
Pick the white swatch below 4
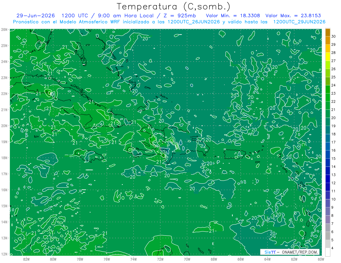pyautogui.click(x=328, y=252)
